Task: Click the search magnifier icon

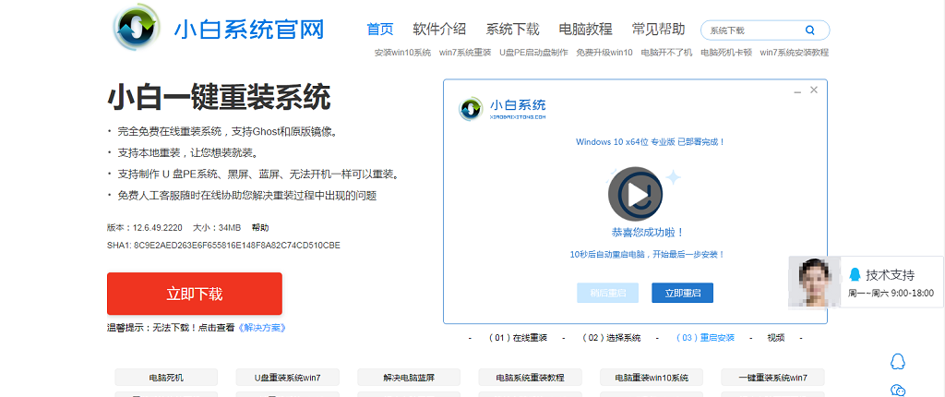Action: [x=809, y=30]
